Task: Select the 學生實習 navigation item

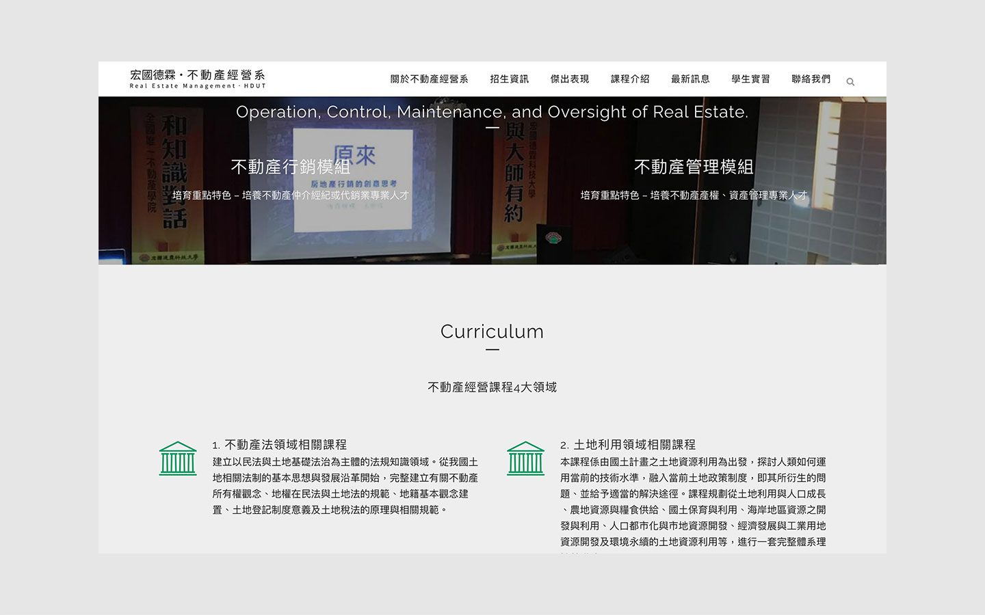Action: coord(750,79)
